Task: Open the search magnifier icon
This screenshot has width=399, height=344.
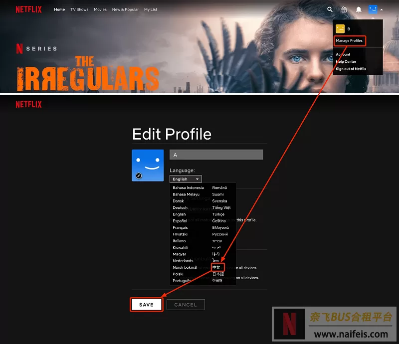Action: coord(330,9)
